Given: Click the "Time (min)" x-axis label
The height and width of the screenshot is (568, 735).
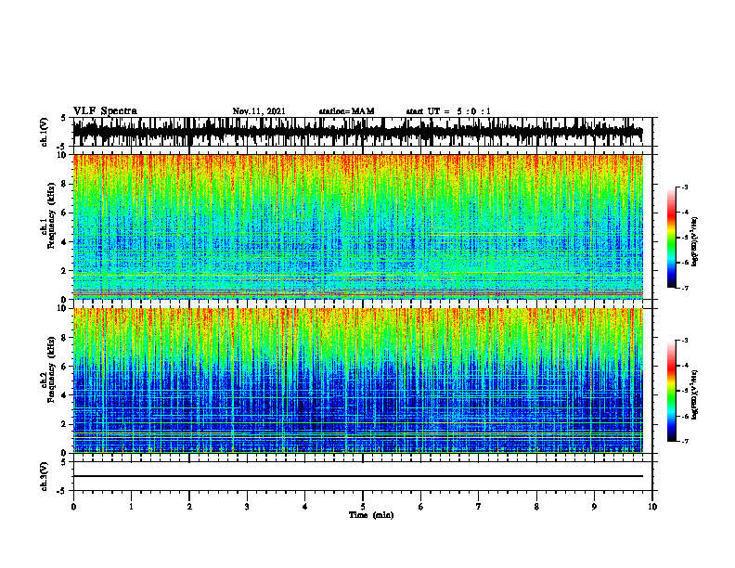Looking at the screenshot, I should [x=371, y=515].
